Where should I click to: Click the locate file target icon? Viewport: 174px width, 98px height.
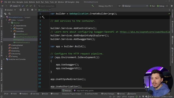click(21, 10)
